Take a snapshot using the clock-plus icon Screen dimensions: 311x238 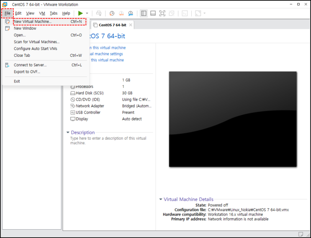click(x=112, y=13)
